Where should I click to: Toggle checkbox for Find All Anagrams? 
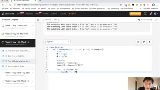click(3, 61)
